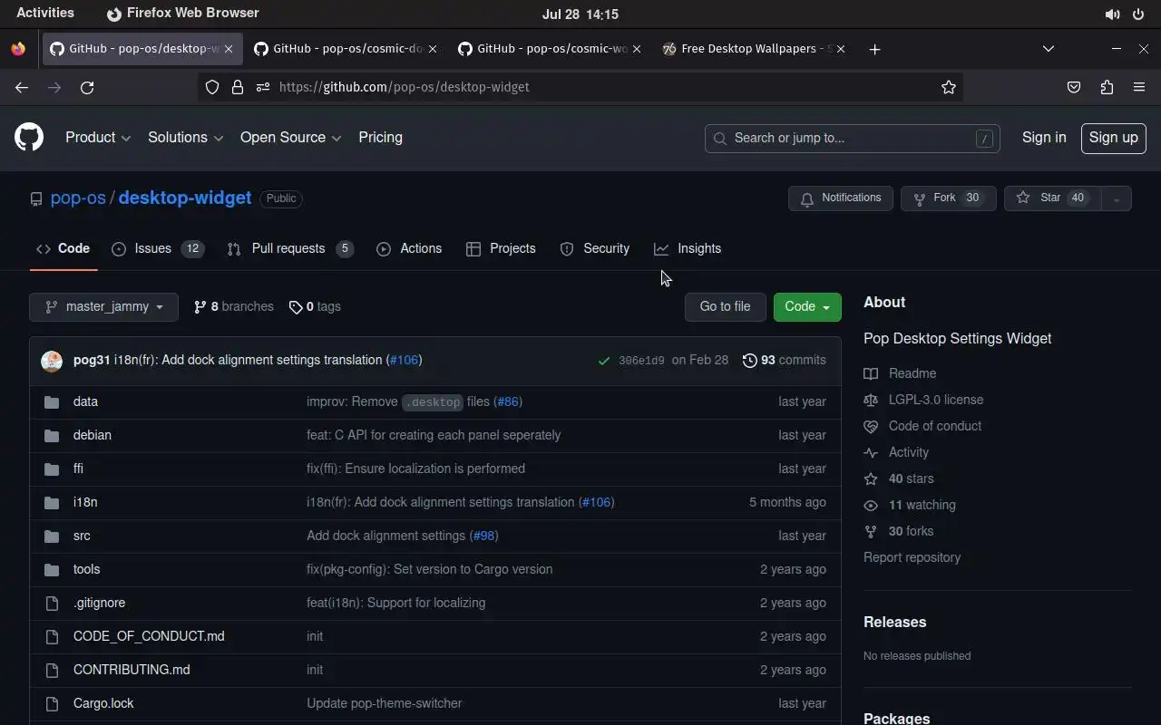Open the Product dropdown menu

[x=98, y=138]
